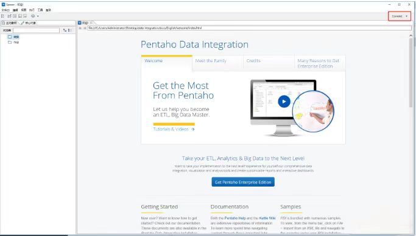Open the 工具 (Tools) menu

pos(40,10)
